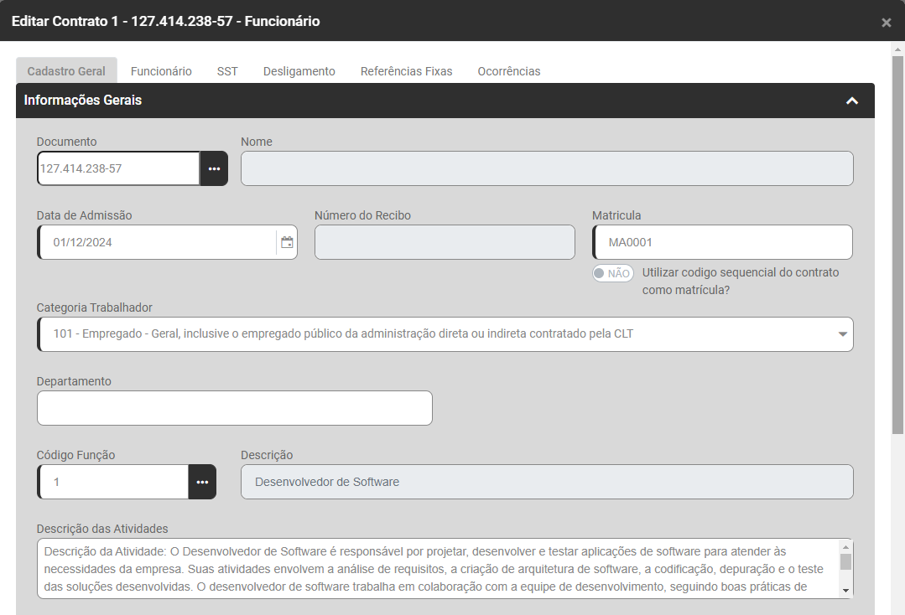Image resolution: width=905 pixels, height=615 pixels.
Task: Select the Referências Fixas tab
Action: coord(406,71)
